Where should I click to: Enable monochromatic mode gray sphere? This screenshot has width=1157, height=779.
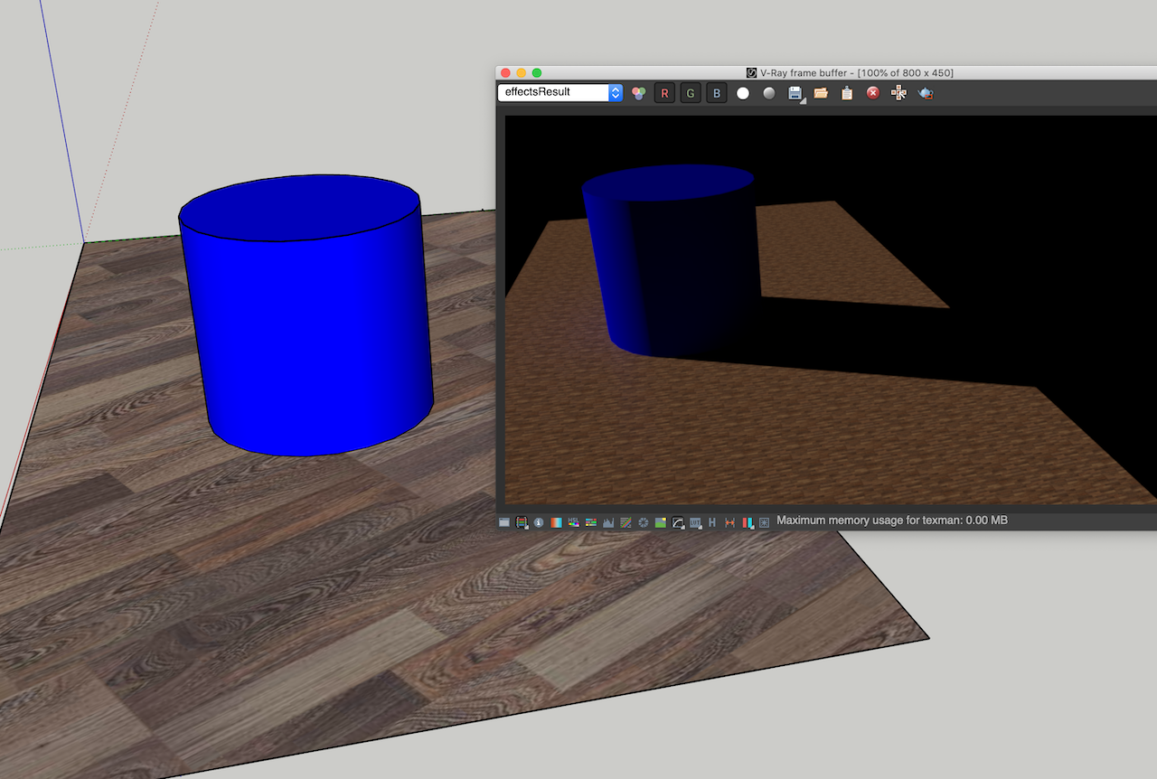pyautogui.click(x=768, y=93)
